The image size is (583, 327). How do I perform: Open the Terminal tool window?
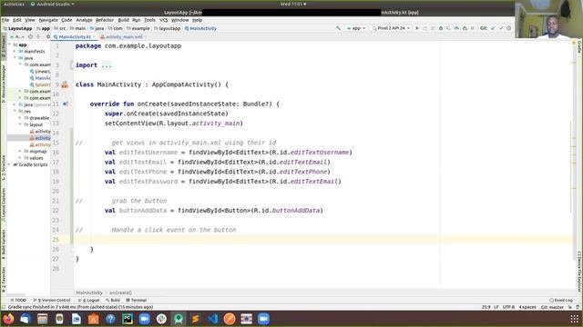137,300
